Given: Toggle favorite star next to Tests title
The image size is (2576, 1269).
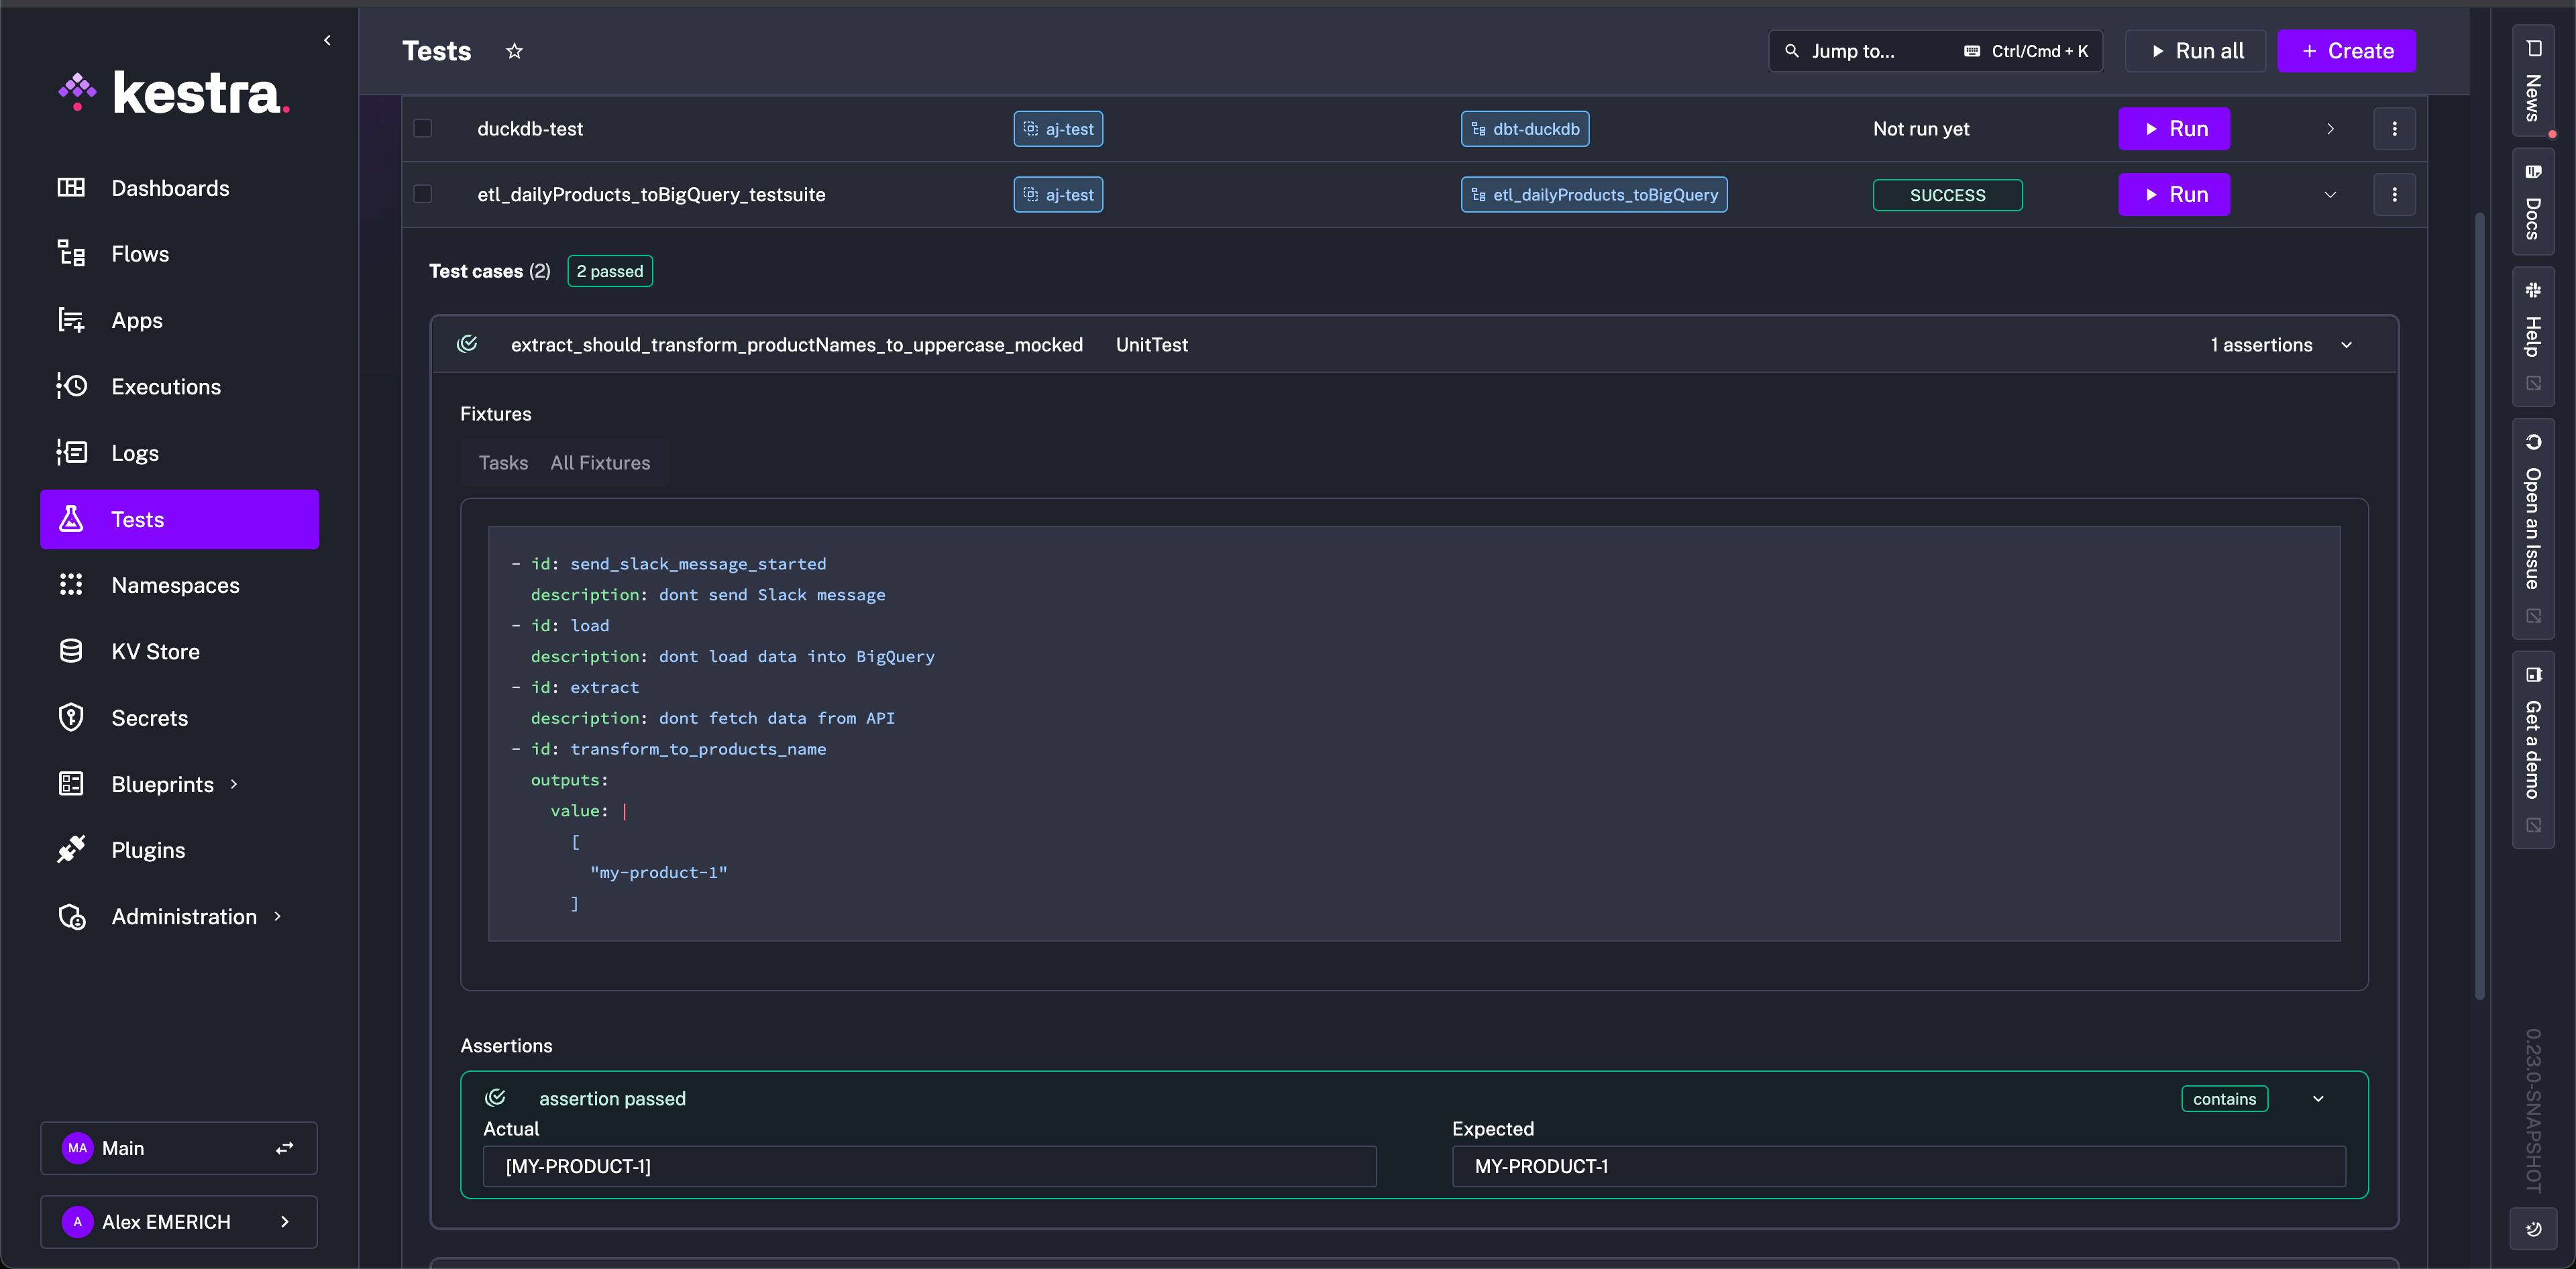Looking at the screenshot, I should pos(514,51).
